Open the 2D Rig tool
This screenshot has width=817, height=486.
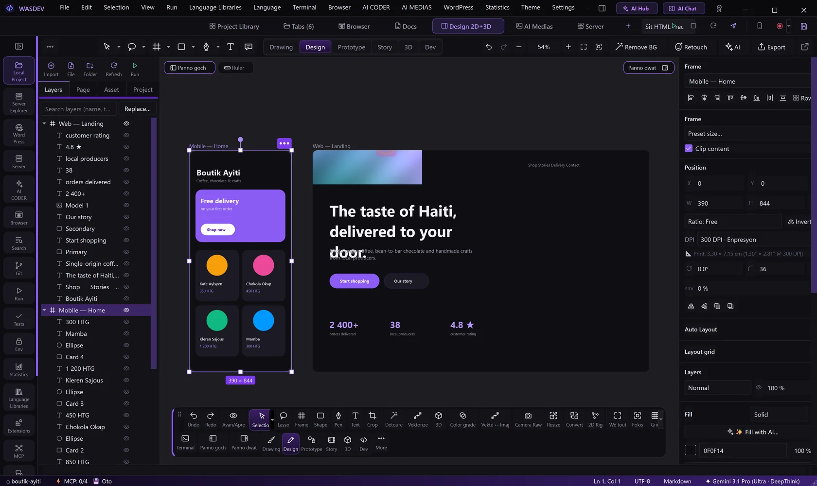pos(595,419)
